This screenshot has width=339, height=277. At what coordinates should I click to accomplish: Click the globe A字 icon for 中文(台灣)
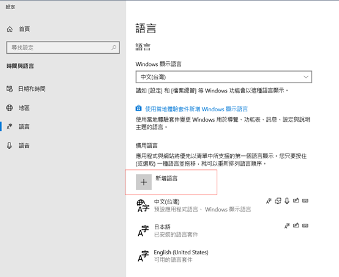143,206
